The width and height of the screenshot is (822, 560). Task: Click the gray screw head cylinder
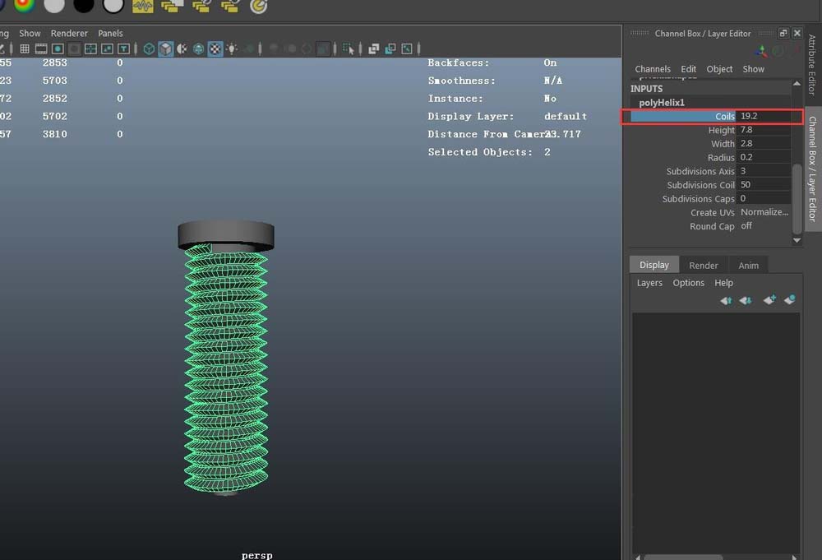pos(226,234)
